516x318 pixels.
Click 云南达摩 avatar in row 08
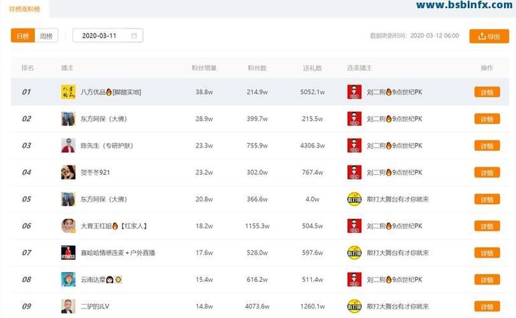pyautogui.click(x=68, y=279)
